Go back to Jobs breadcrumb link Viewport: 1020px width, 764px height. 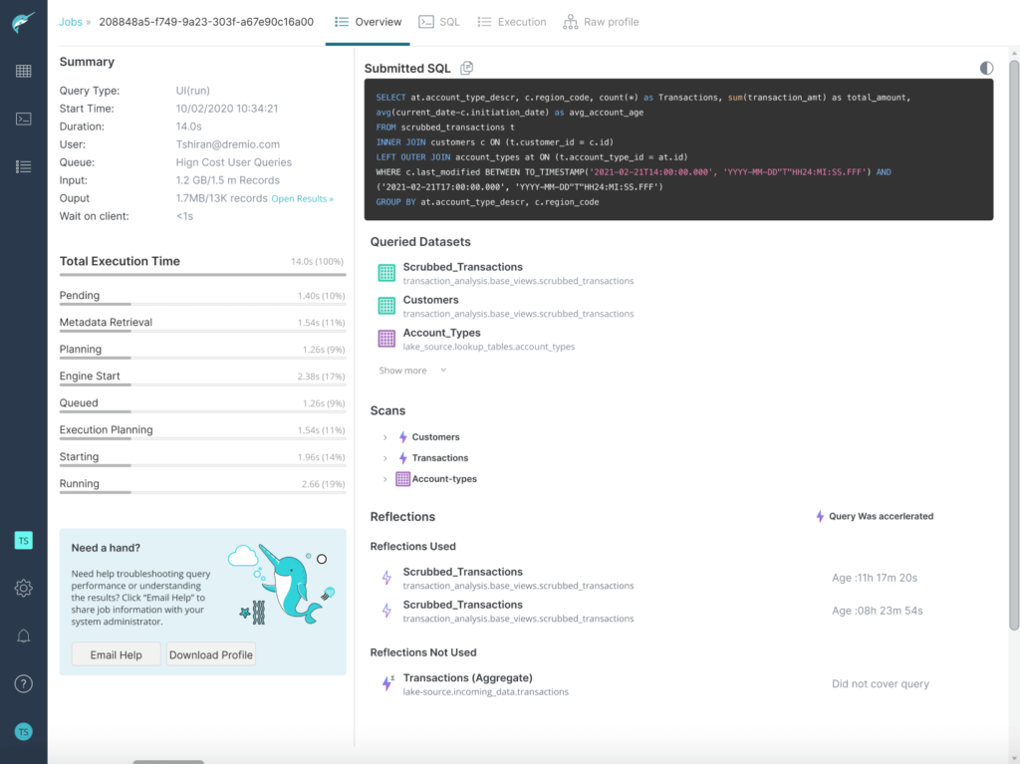(x=71, y=22)
